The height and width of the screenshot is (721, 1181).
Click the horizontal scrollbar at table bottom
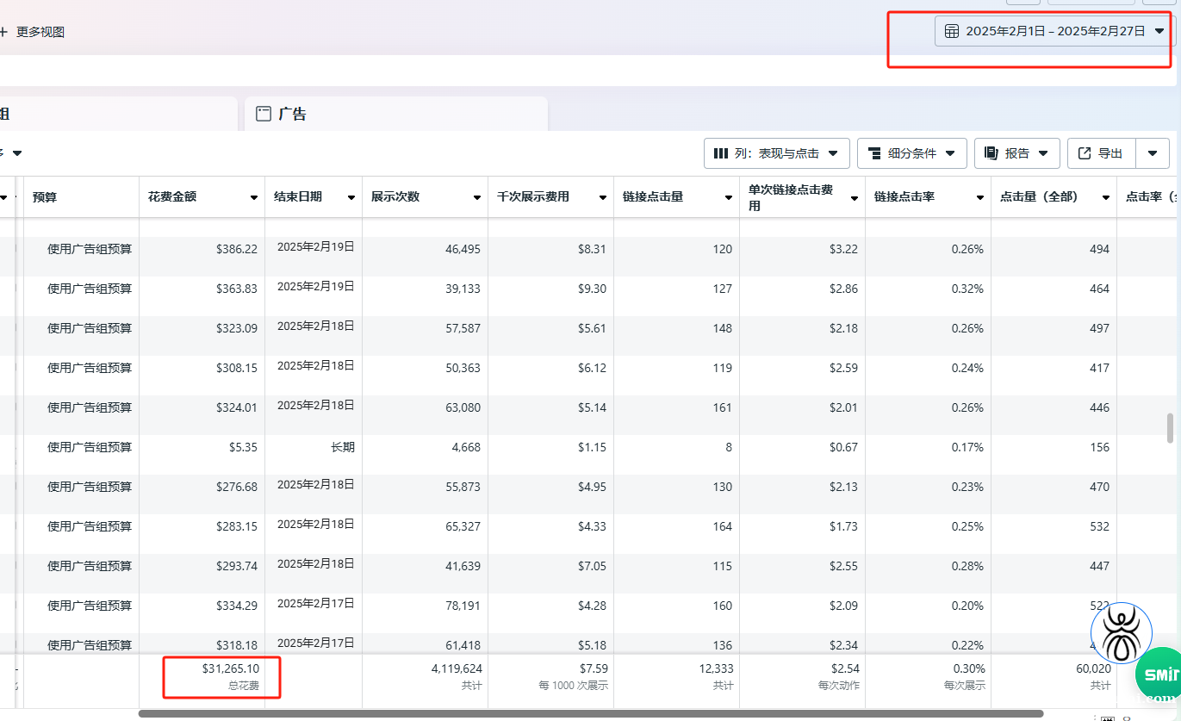click(x=591, y=713)
